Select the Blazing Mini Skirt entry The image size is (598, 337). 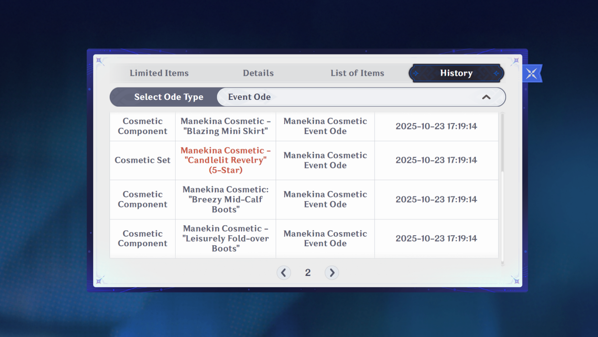click(225, 126)
